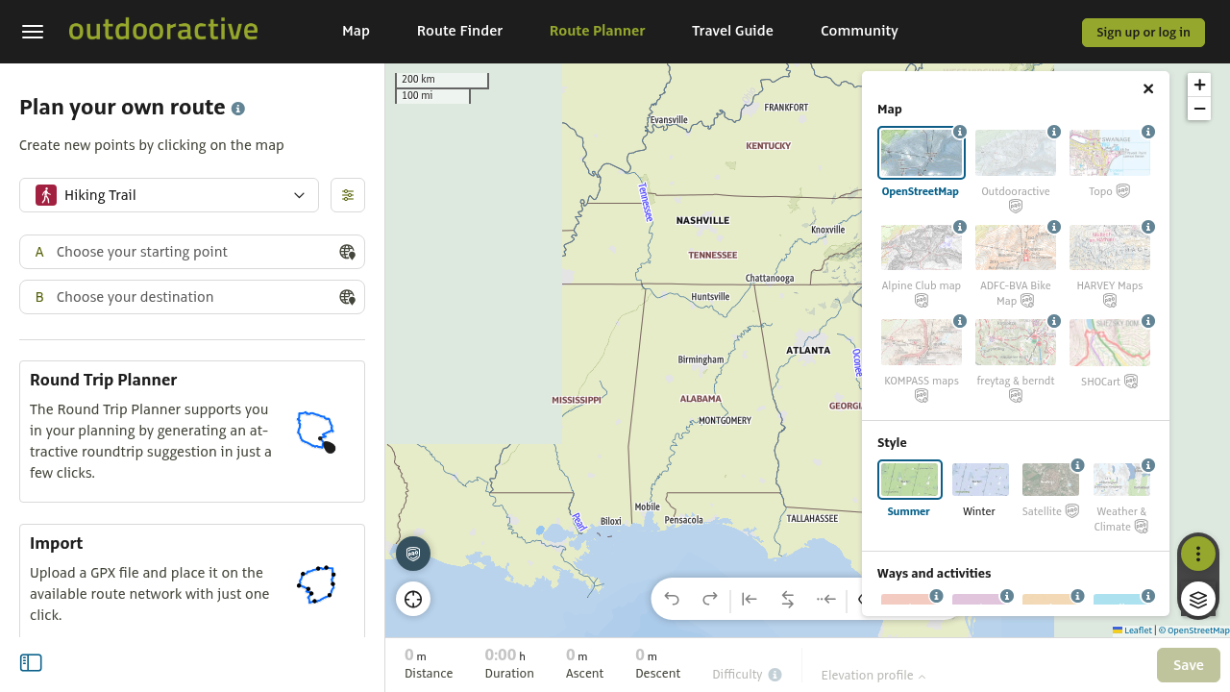The image size is (1230, 692).
Task: Open the hamburger main menu
Action: coord(33,32)
